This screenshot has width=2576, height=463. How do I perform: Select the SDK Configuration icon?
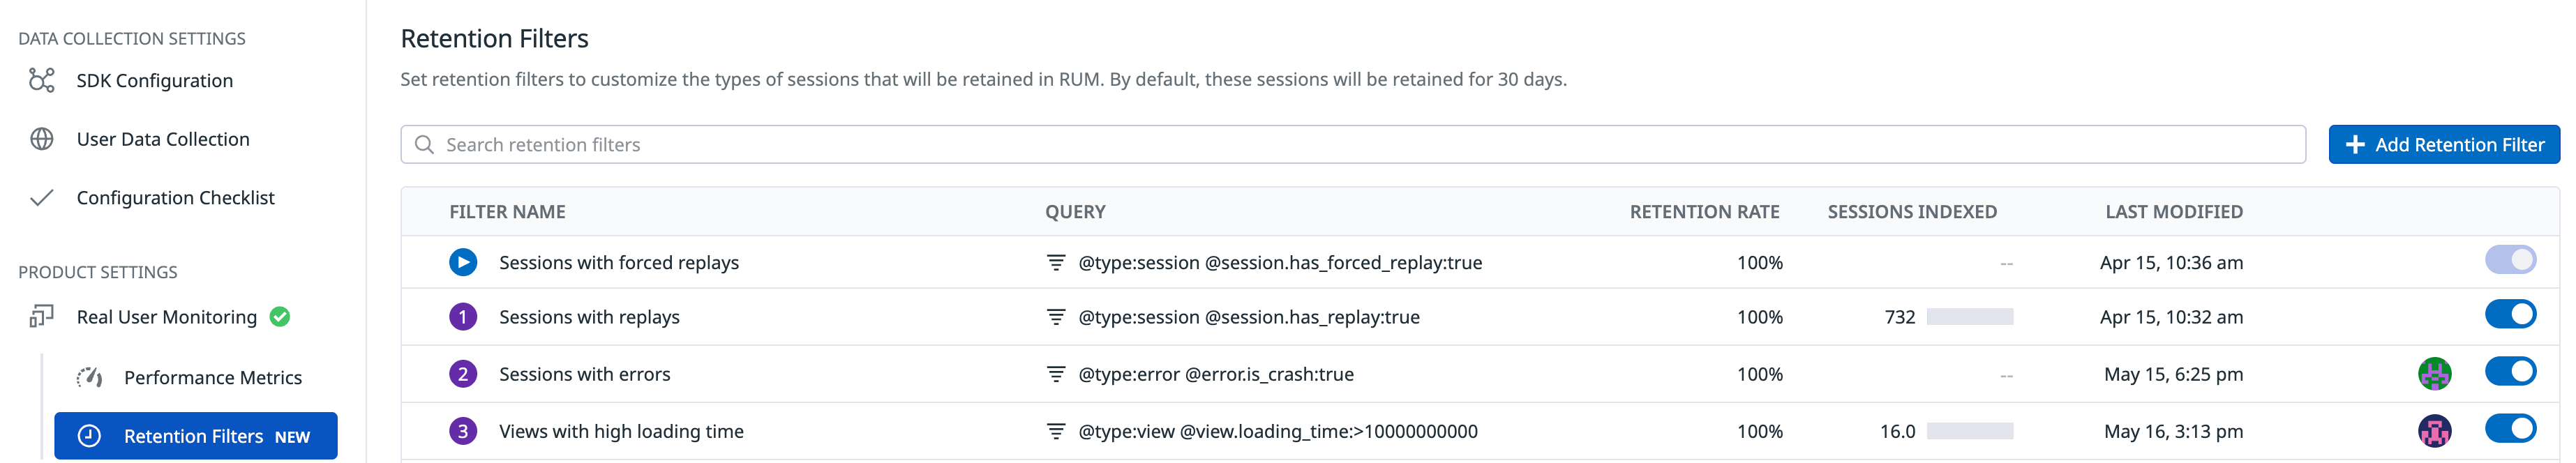pos(40,80)
